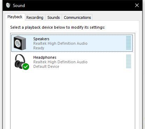Click Realtek High Definition Audio under Speakers
This screenshot has height=129, width=145.
point(60,43)
